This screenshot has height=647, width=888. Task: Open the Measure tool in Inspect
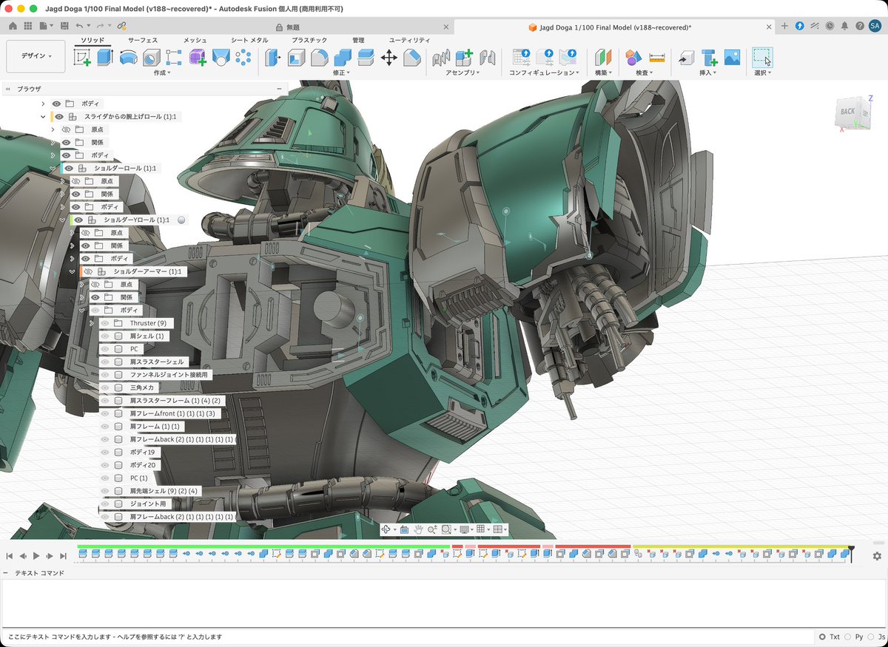click(x=657, y=58)
